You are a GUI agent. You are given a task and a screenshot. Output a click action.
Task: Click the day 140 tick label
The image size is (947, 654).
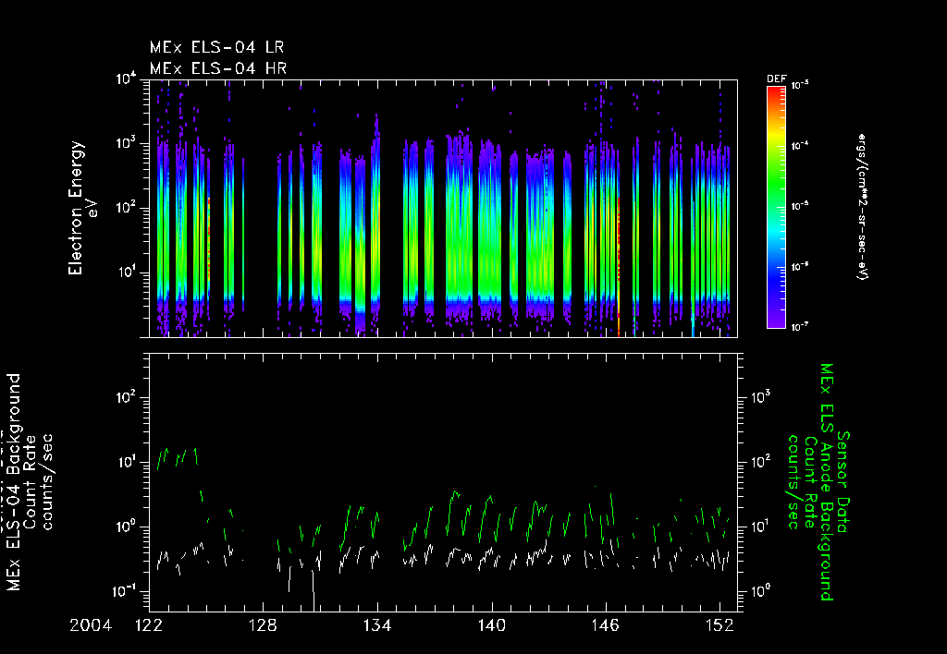coord(492,625)
